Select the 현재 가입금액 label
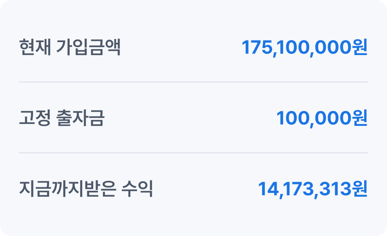 click(x=70, y=47)
